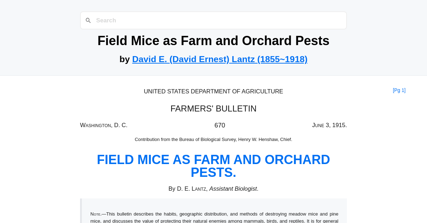427x223 pixels.
Task: Click the Bureau of Biological Survey contribution line
Action: [213, 139]
